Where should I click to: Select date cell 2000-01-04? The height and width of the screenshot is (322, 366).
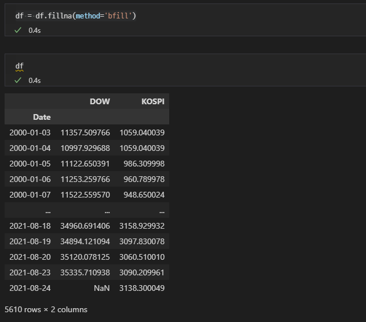30,148
